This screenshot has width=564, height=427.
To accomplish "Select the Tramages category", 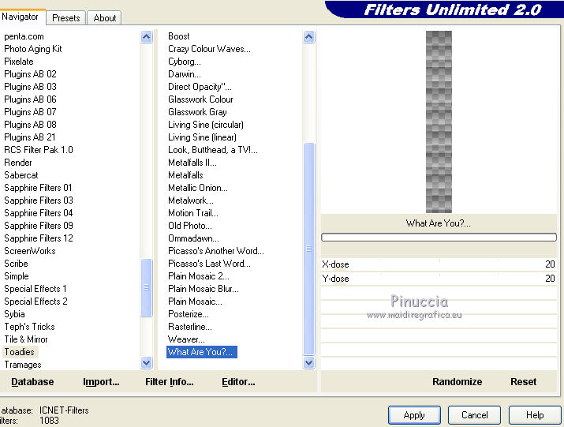I will pos(23,365).
